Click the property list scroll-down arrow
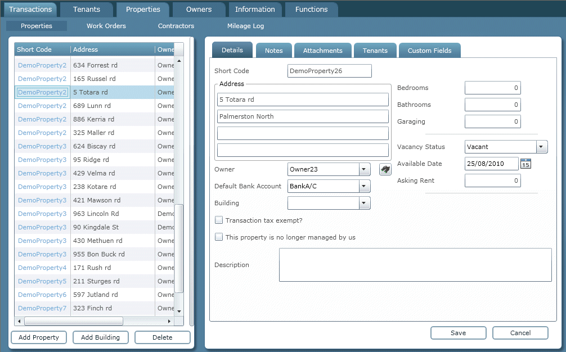 [x=179, y=312]
